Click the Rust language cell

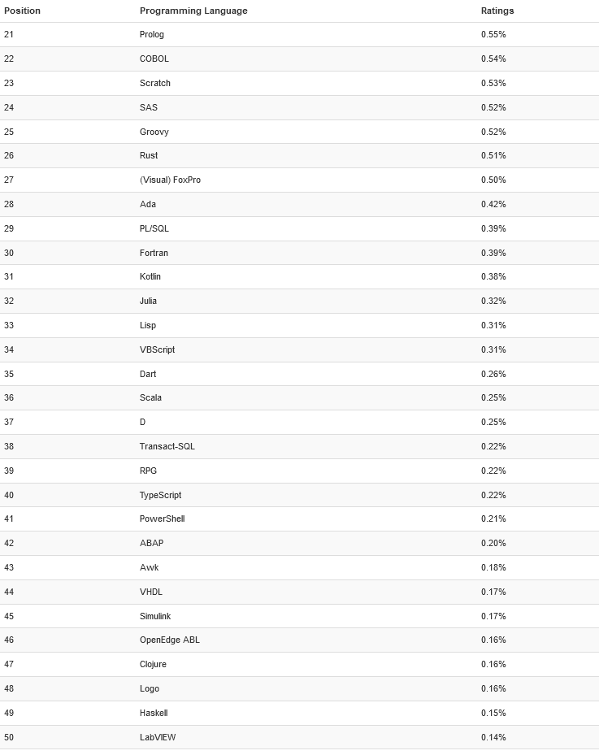click(x=149, y=155)
